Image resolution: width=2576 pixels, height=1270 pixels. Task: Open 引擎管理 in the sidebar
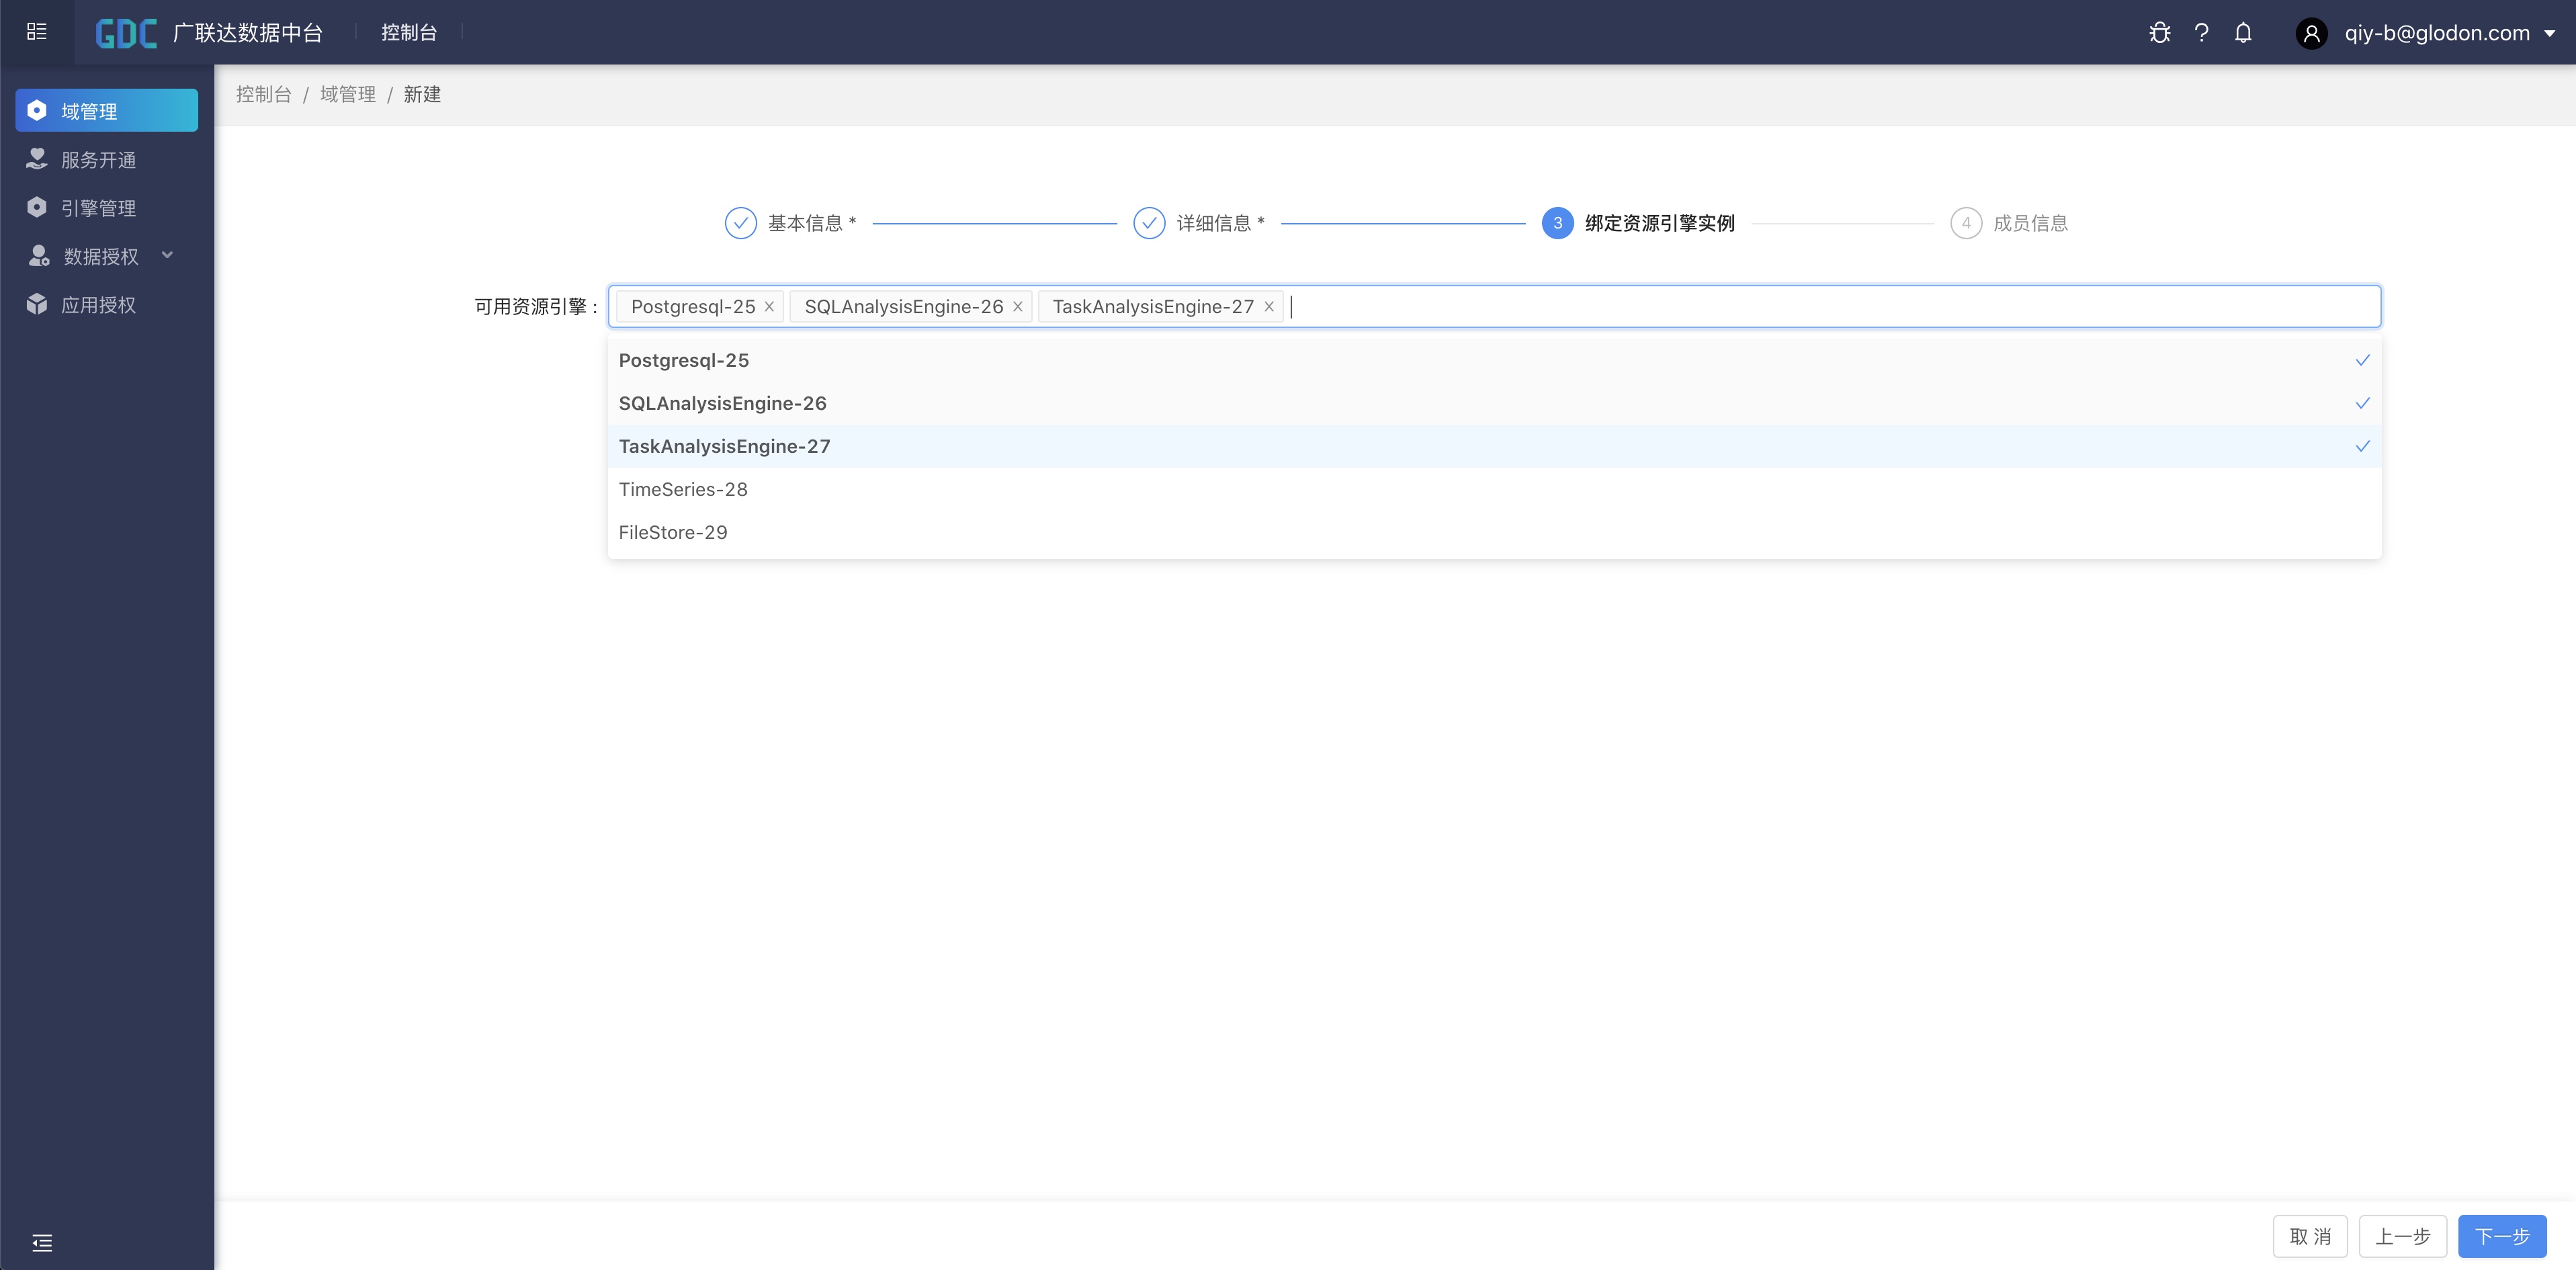pyautogui.click(x=98, y=208)
